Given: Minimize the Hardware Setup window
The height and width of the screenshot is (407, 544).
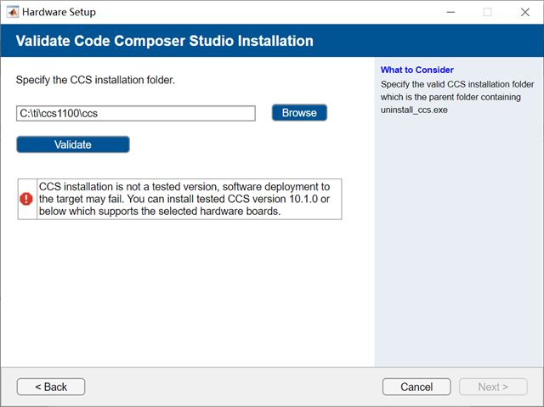Looking at the screenshot, I should (x=448, y=13).
